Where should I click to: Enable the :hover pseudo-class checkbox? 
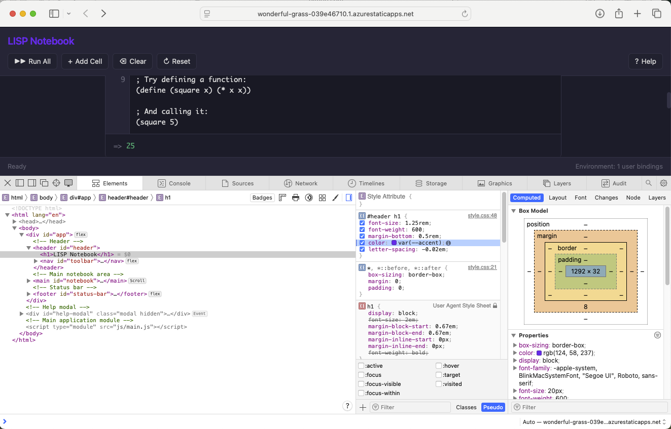tap(439, 366)
